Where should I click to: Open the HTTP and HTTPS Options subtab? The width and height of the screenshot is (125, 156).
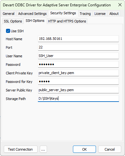pos(67,21)
